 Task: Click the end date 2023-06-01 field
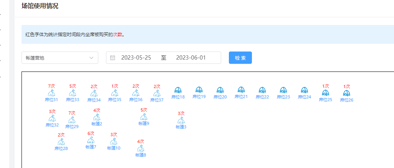pyautogui.click(x=191, y=58)
